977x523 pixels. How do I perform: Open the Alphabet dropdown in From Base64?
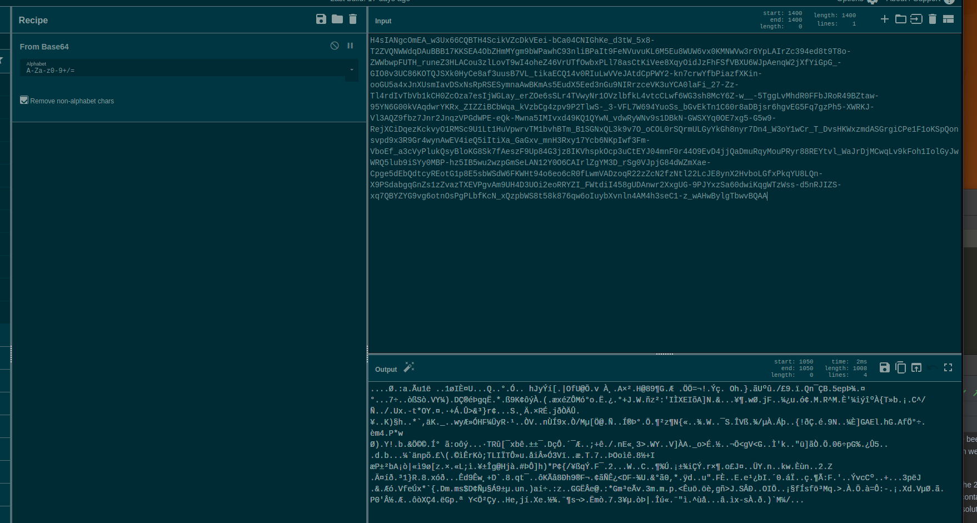tap(352, 70)
